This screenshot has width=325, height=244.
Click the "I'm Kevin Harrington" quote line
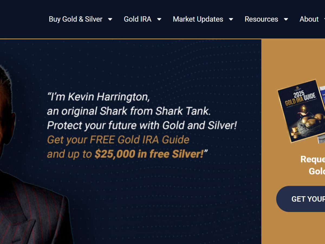98,97
